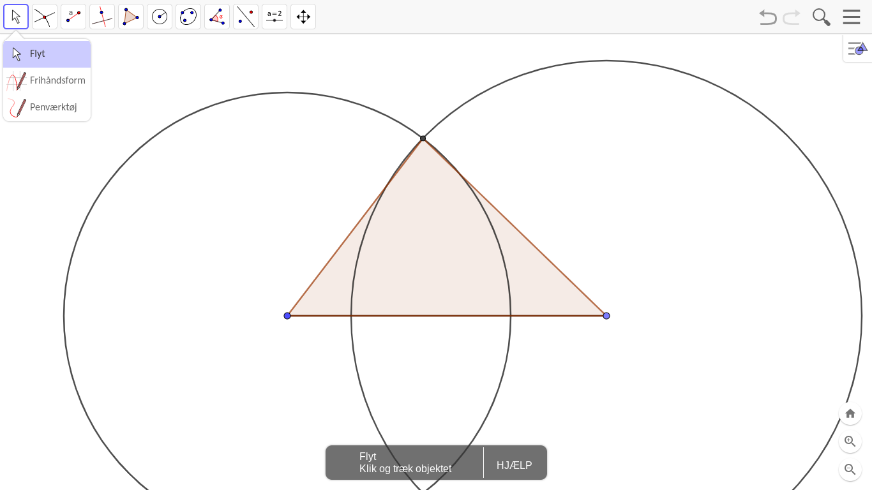Select the Perpendicular Line tool icon
Viewport: 872px width, 490px height.
(x=102, y=17)
